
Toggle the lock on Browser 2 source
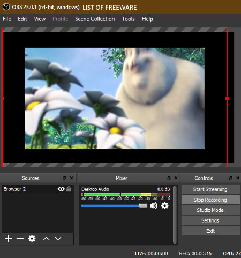tap(69, 189)
